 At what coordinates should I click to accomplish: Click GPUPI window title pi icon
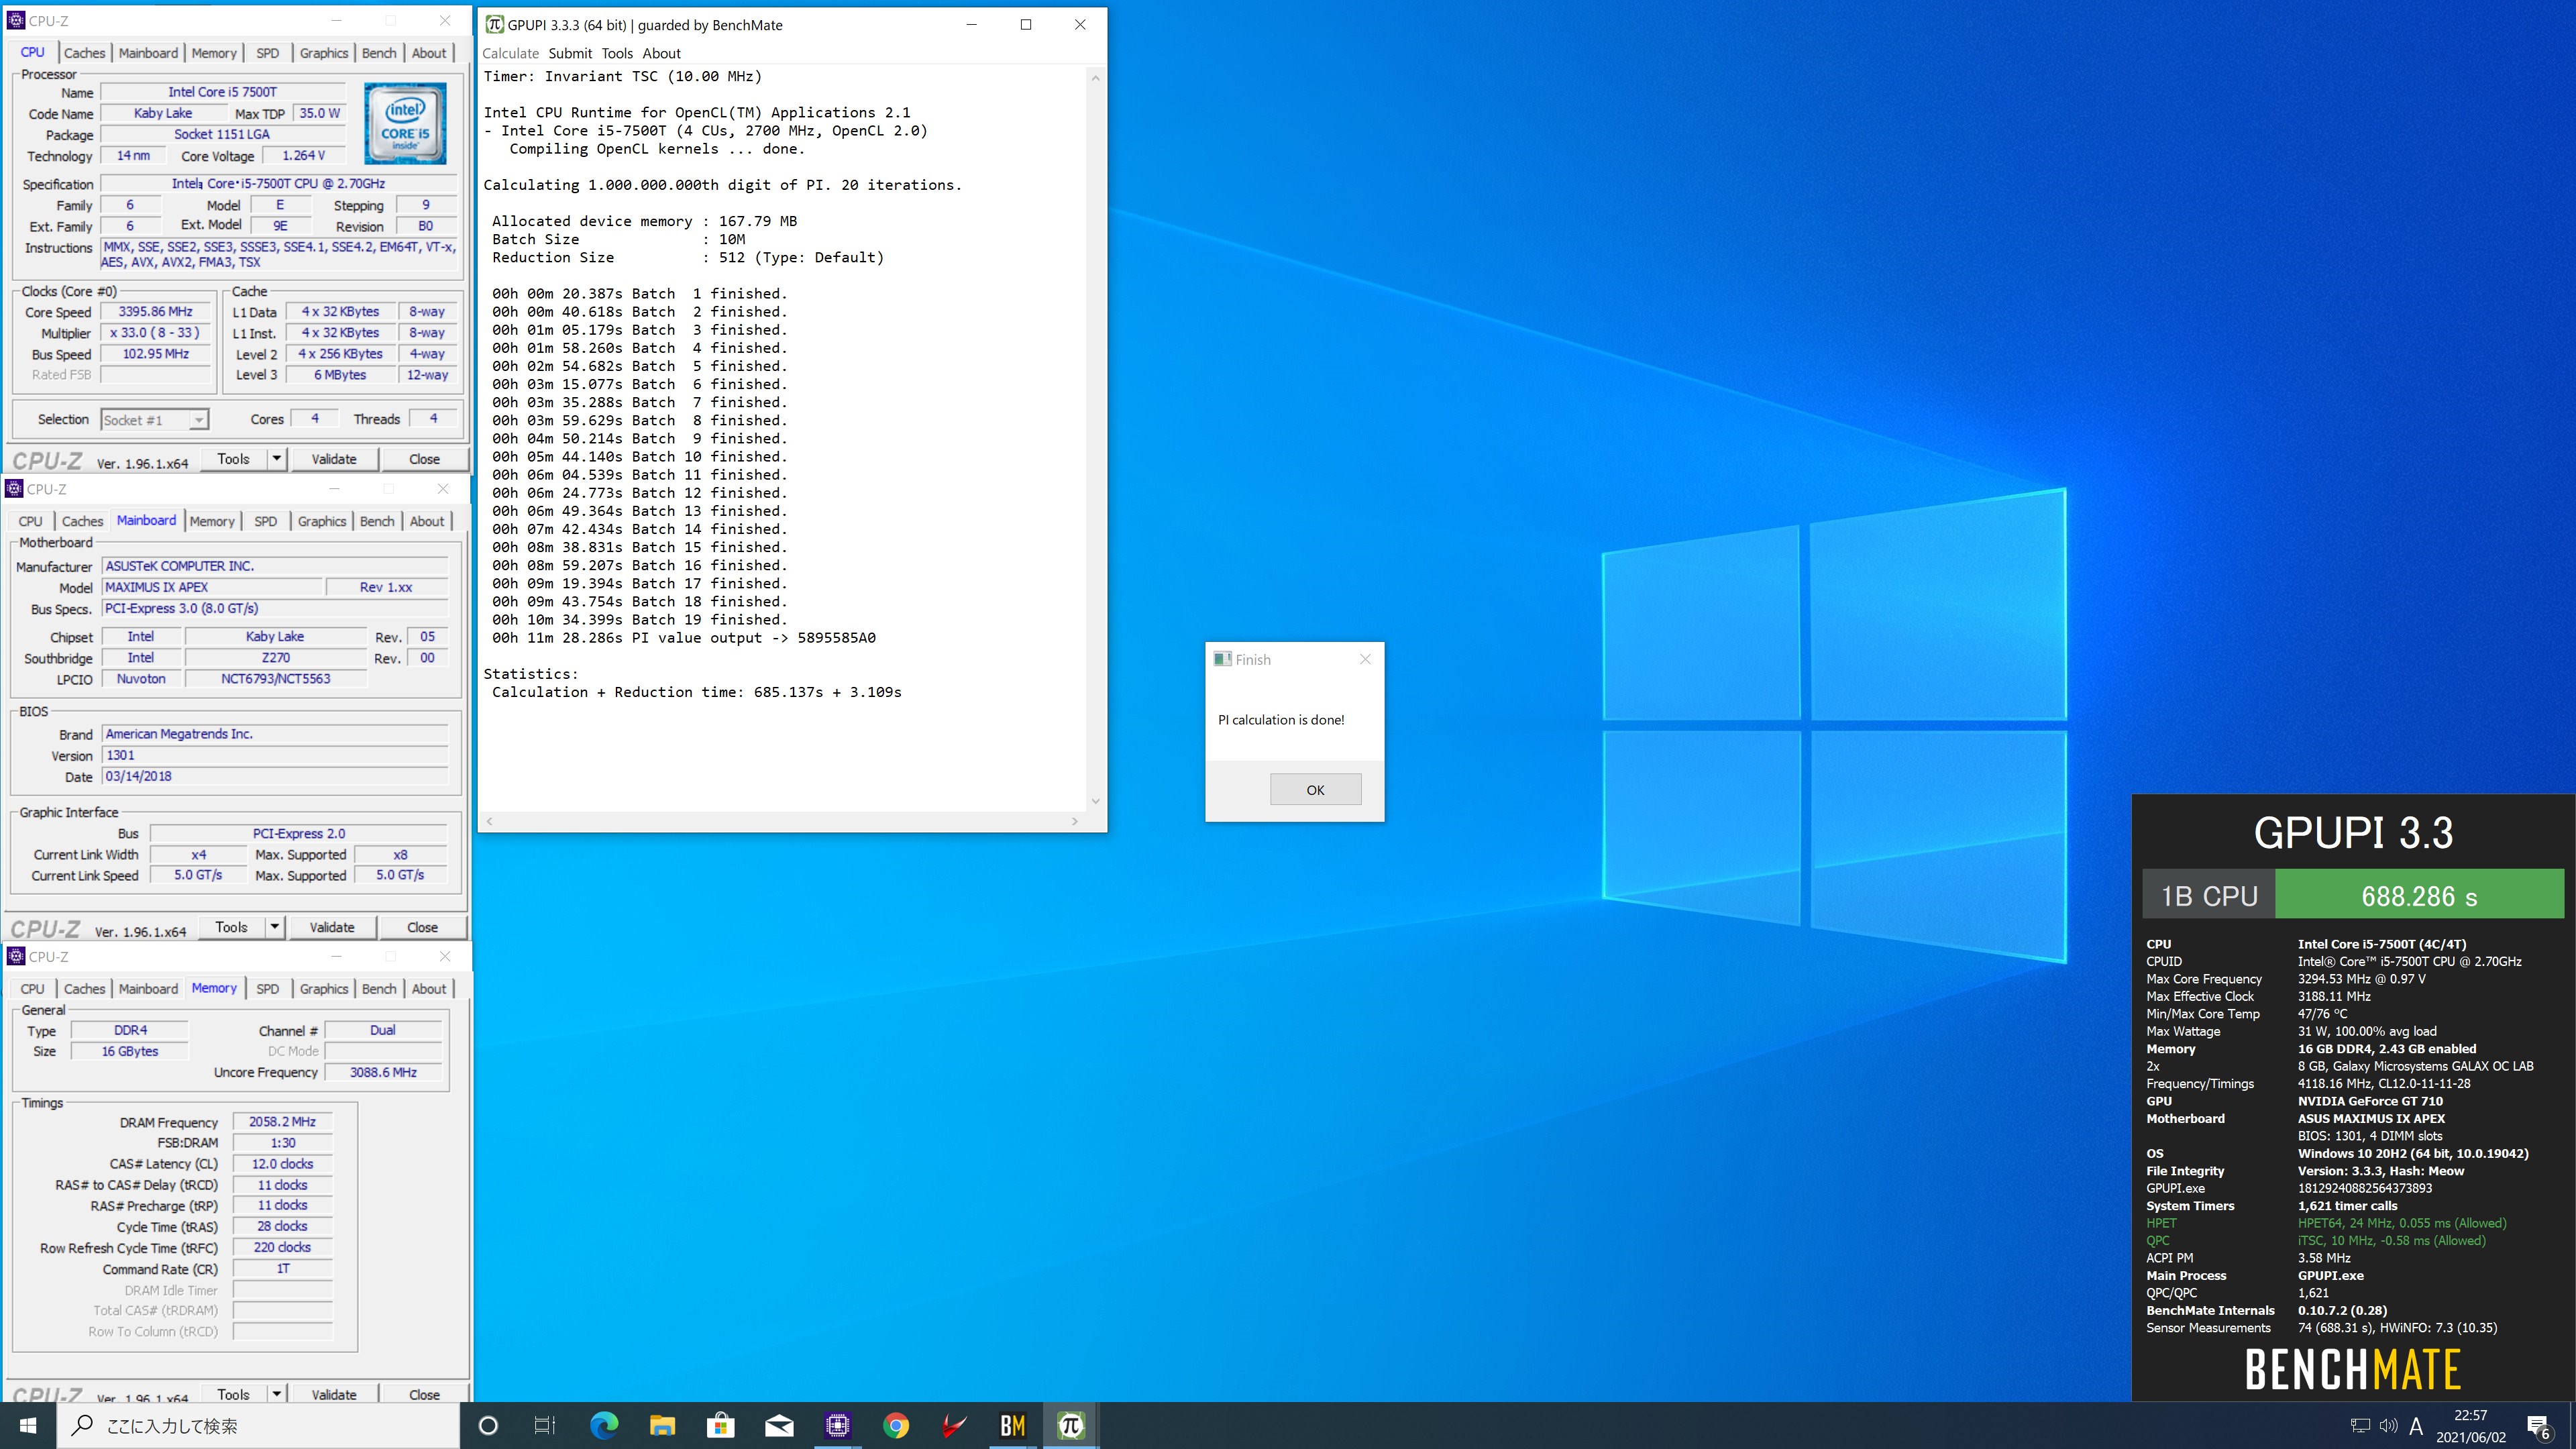494,24
